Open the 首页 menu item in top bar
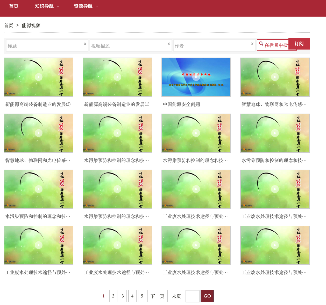The image size is (326, 305). click(x=14, y=6)
